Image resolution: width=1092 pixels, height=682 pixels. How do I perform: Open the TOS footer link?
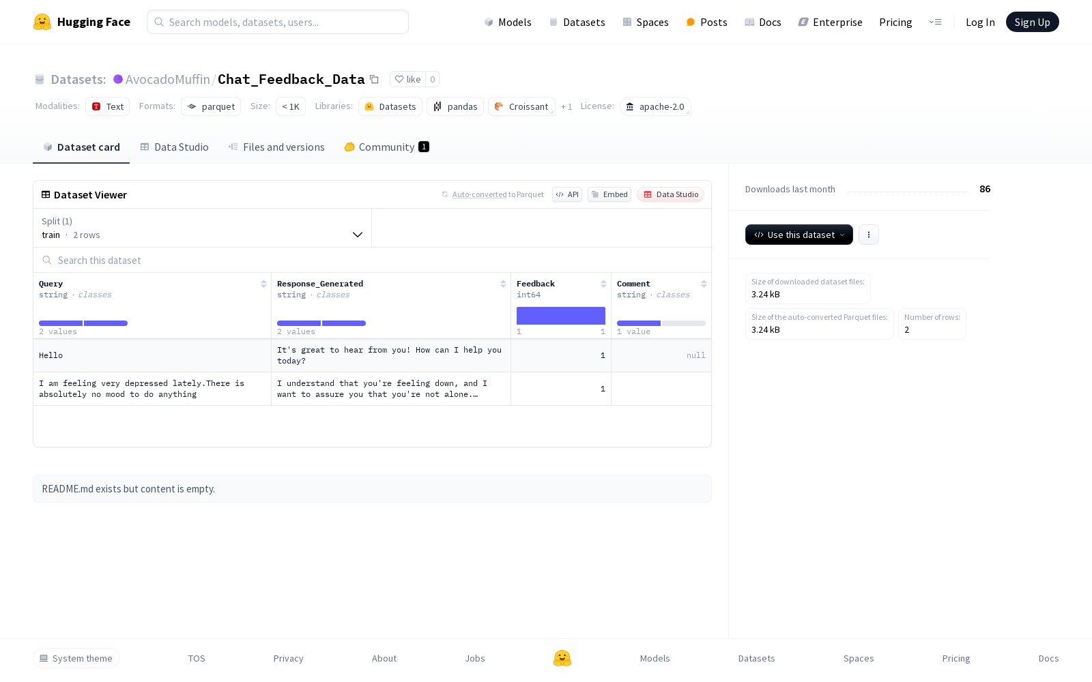197,658
